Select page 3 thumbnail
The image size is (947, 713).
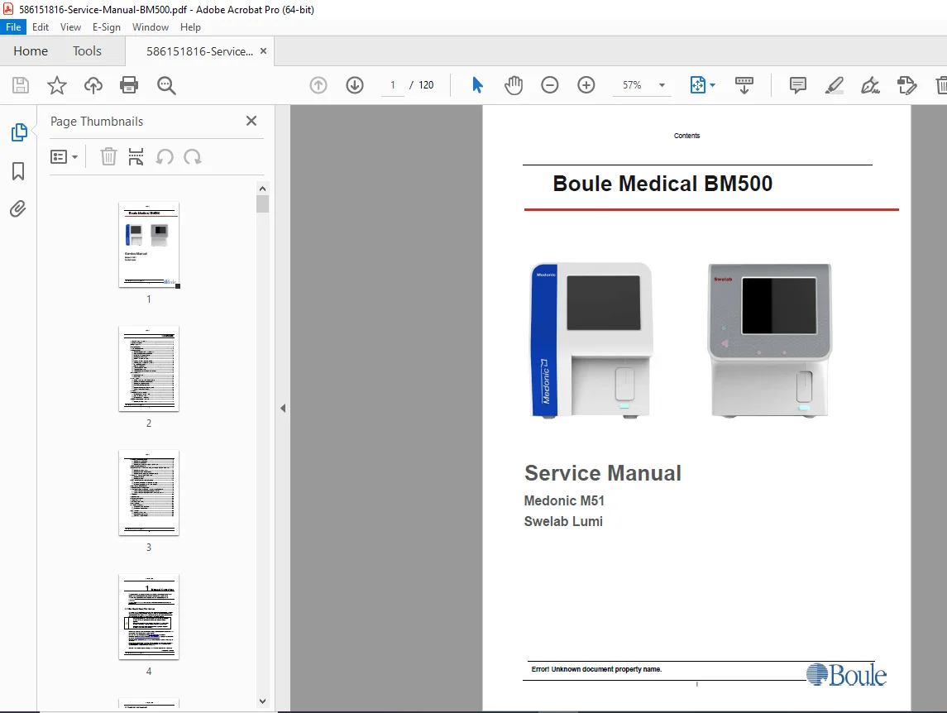(149, 492)
